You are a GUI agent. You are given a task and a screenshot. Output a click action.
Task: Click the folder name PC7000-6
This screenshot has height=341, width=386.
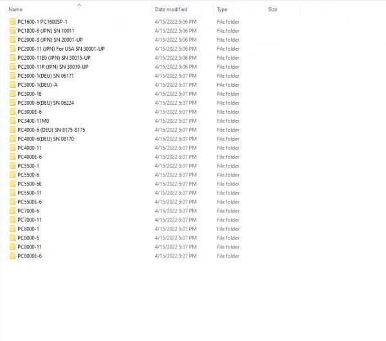[x=28, y=211]
